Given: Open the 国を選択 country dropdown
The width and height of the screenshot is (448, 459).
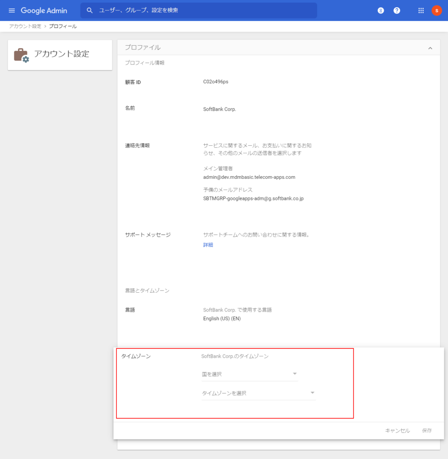Looking at the screenshot, I should 250,374.
